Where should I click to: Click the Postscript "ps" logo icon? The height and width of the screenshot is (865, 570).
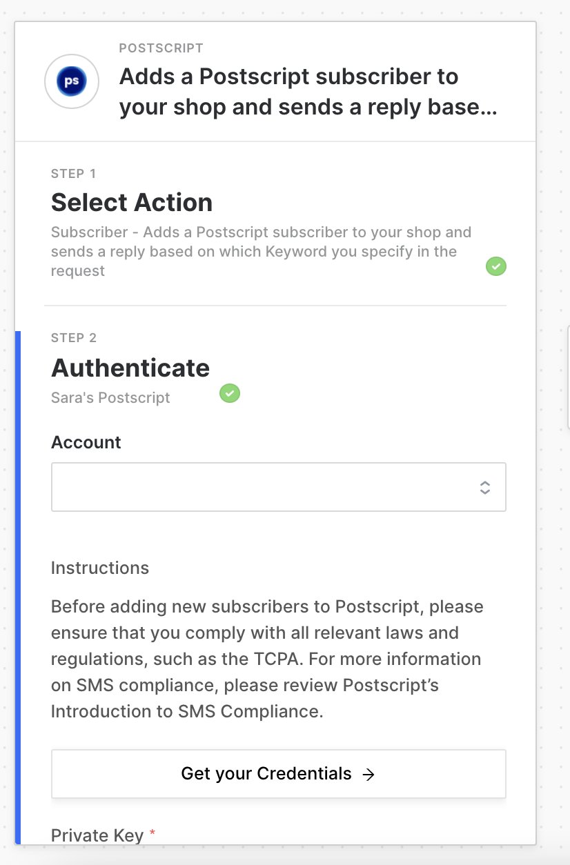pos(72,81)
